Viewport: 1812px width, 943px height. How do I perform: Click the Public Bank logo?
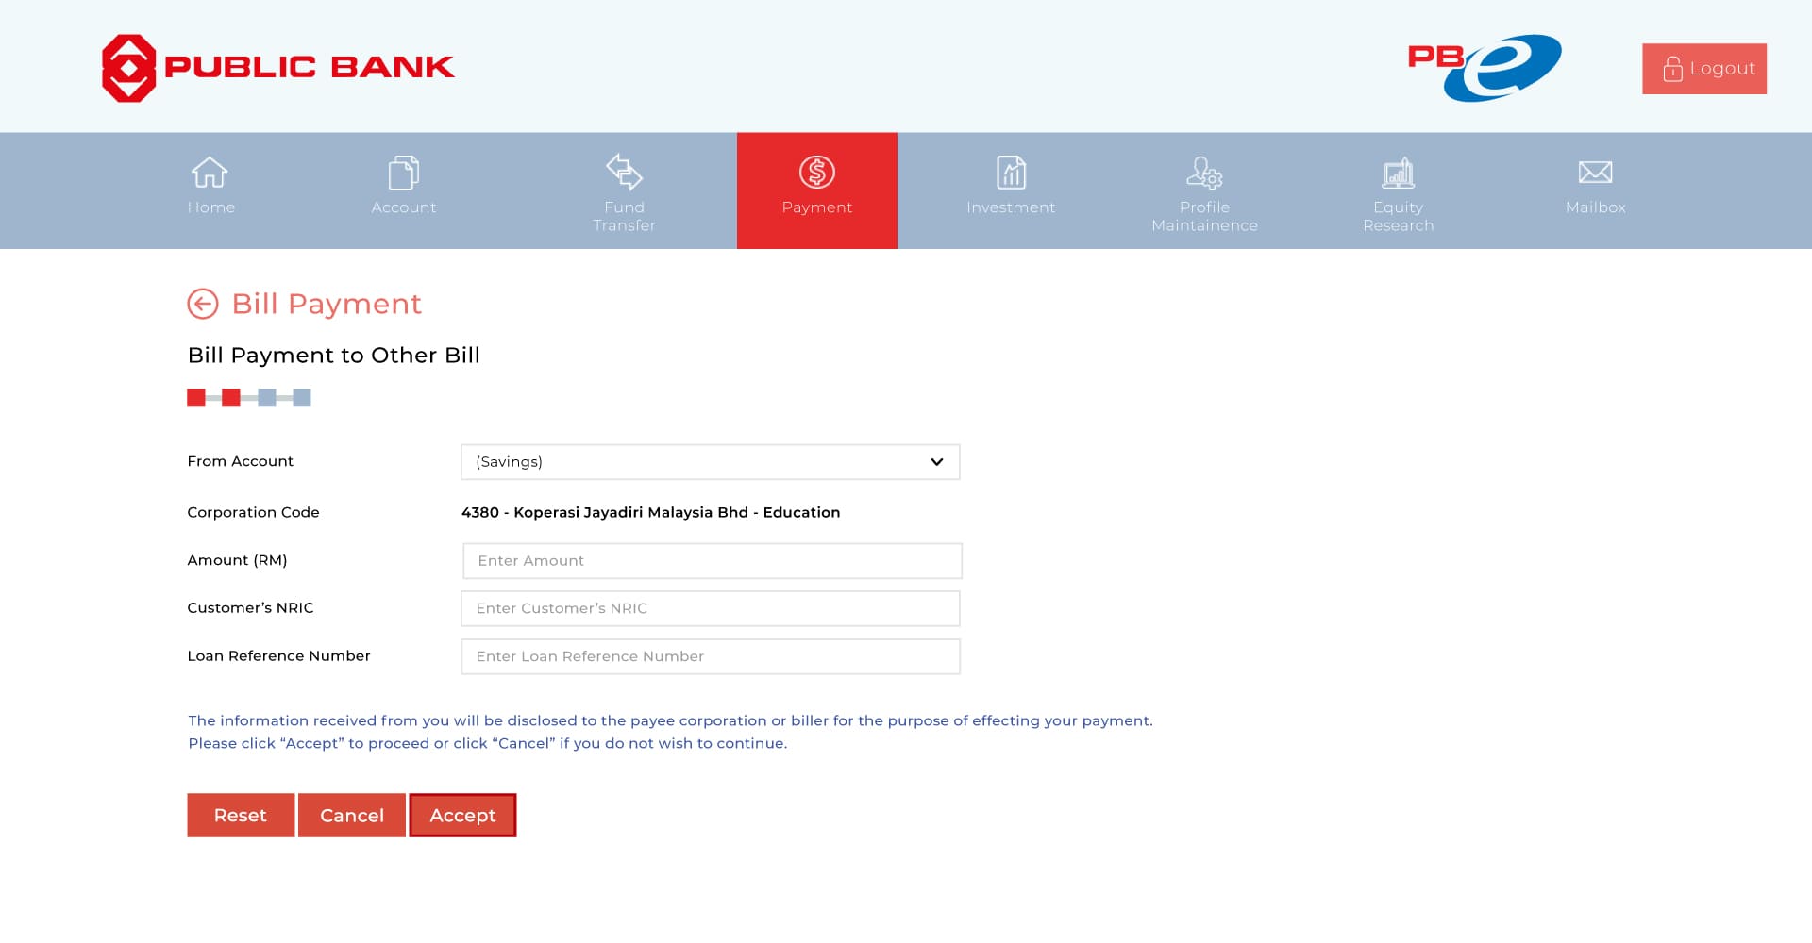(277, 65)
